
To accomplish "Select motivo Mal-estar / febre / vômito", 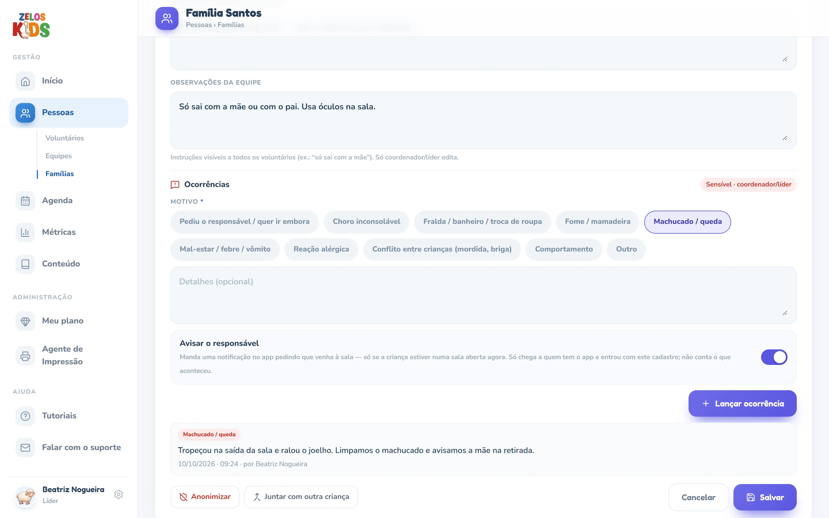I will pyautogui.click(x=225, y=249).
